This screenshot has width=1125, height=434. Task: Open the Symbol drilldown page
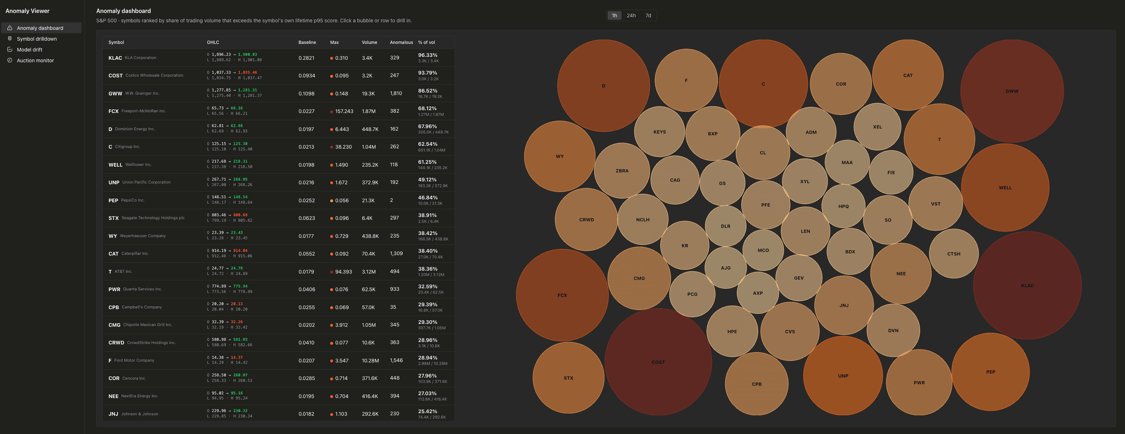point(41,39)
